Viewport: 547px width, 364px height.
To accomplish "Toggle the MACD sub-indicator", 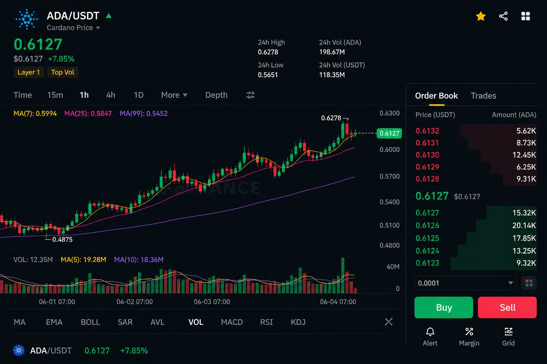I will (x=232, y=322).
